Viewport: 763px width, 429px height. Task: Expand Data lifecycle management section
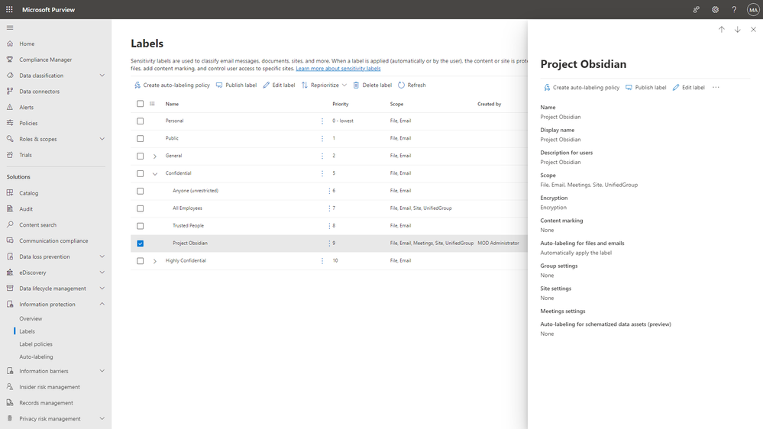click(x=102, y=289)
